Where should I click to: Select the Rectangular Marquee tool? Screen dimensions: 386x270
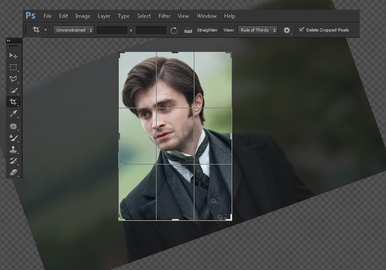coord(13,67)
